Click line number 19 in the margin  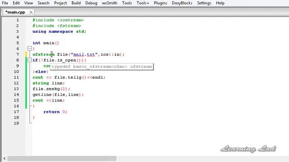[16, 123]
